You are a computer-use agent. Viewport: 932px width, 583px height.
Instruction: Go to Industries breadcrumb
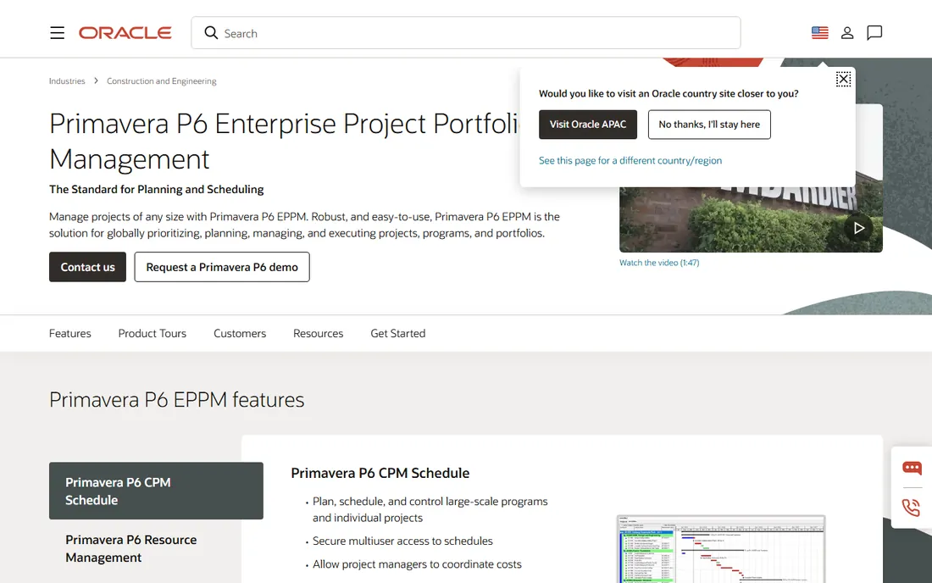point(67,81)
